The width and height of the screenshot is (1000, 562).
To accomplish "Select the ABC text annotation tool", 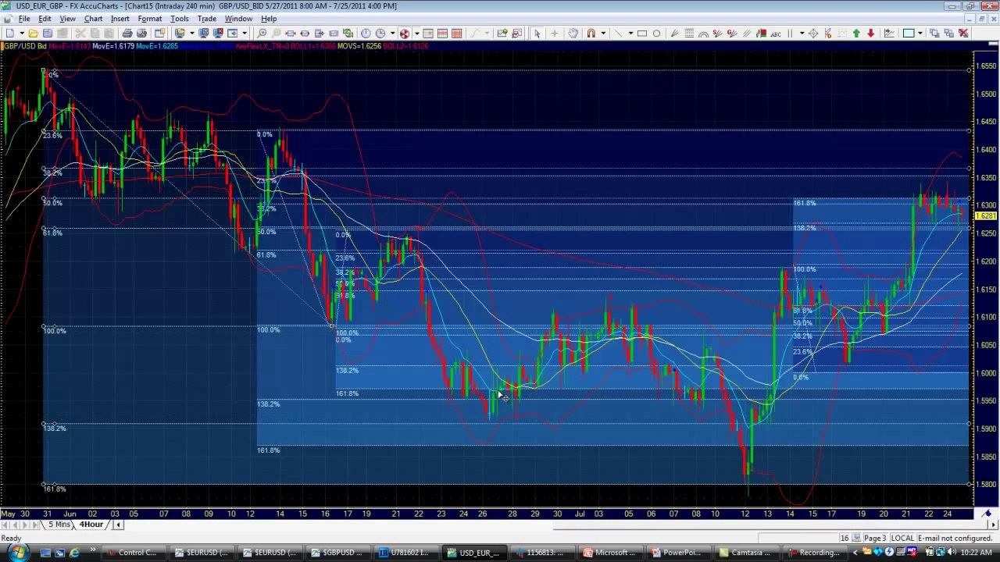I will point(776,33).
